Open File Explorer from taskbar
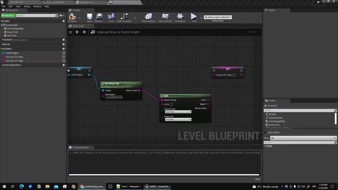 click(x=48, y=186)
